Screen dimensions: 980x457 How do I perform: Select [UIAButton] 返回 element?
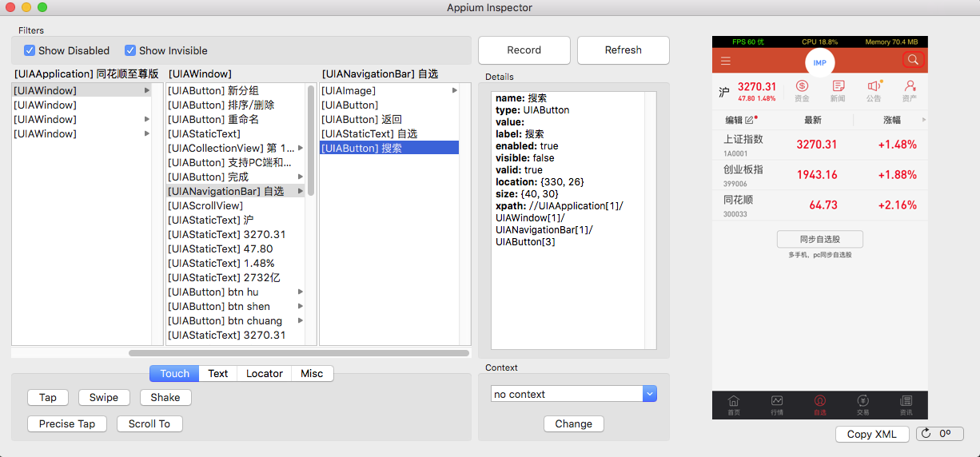coord(388,119)
